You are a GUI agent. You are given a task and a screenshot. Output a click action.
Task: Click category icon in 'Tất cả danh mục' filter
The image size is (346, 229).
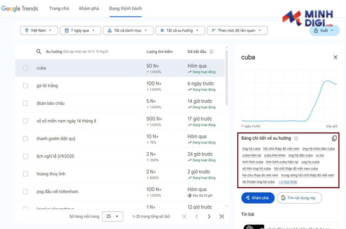click(x=110, y=30)
